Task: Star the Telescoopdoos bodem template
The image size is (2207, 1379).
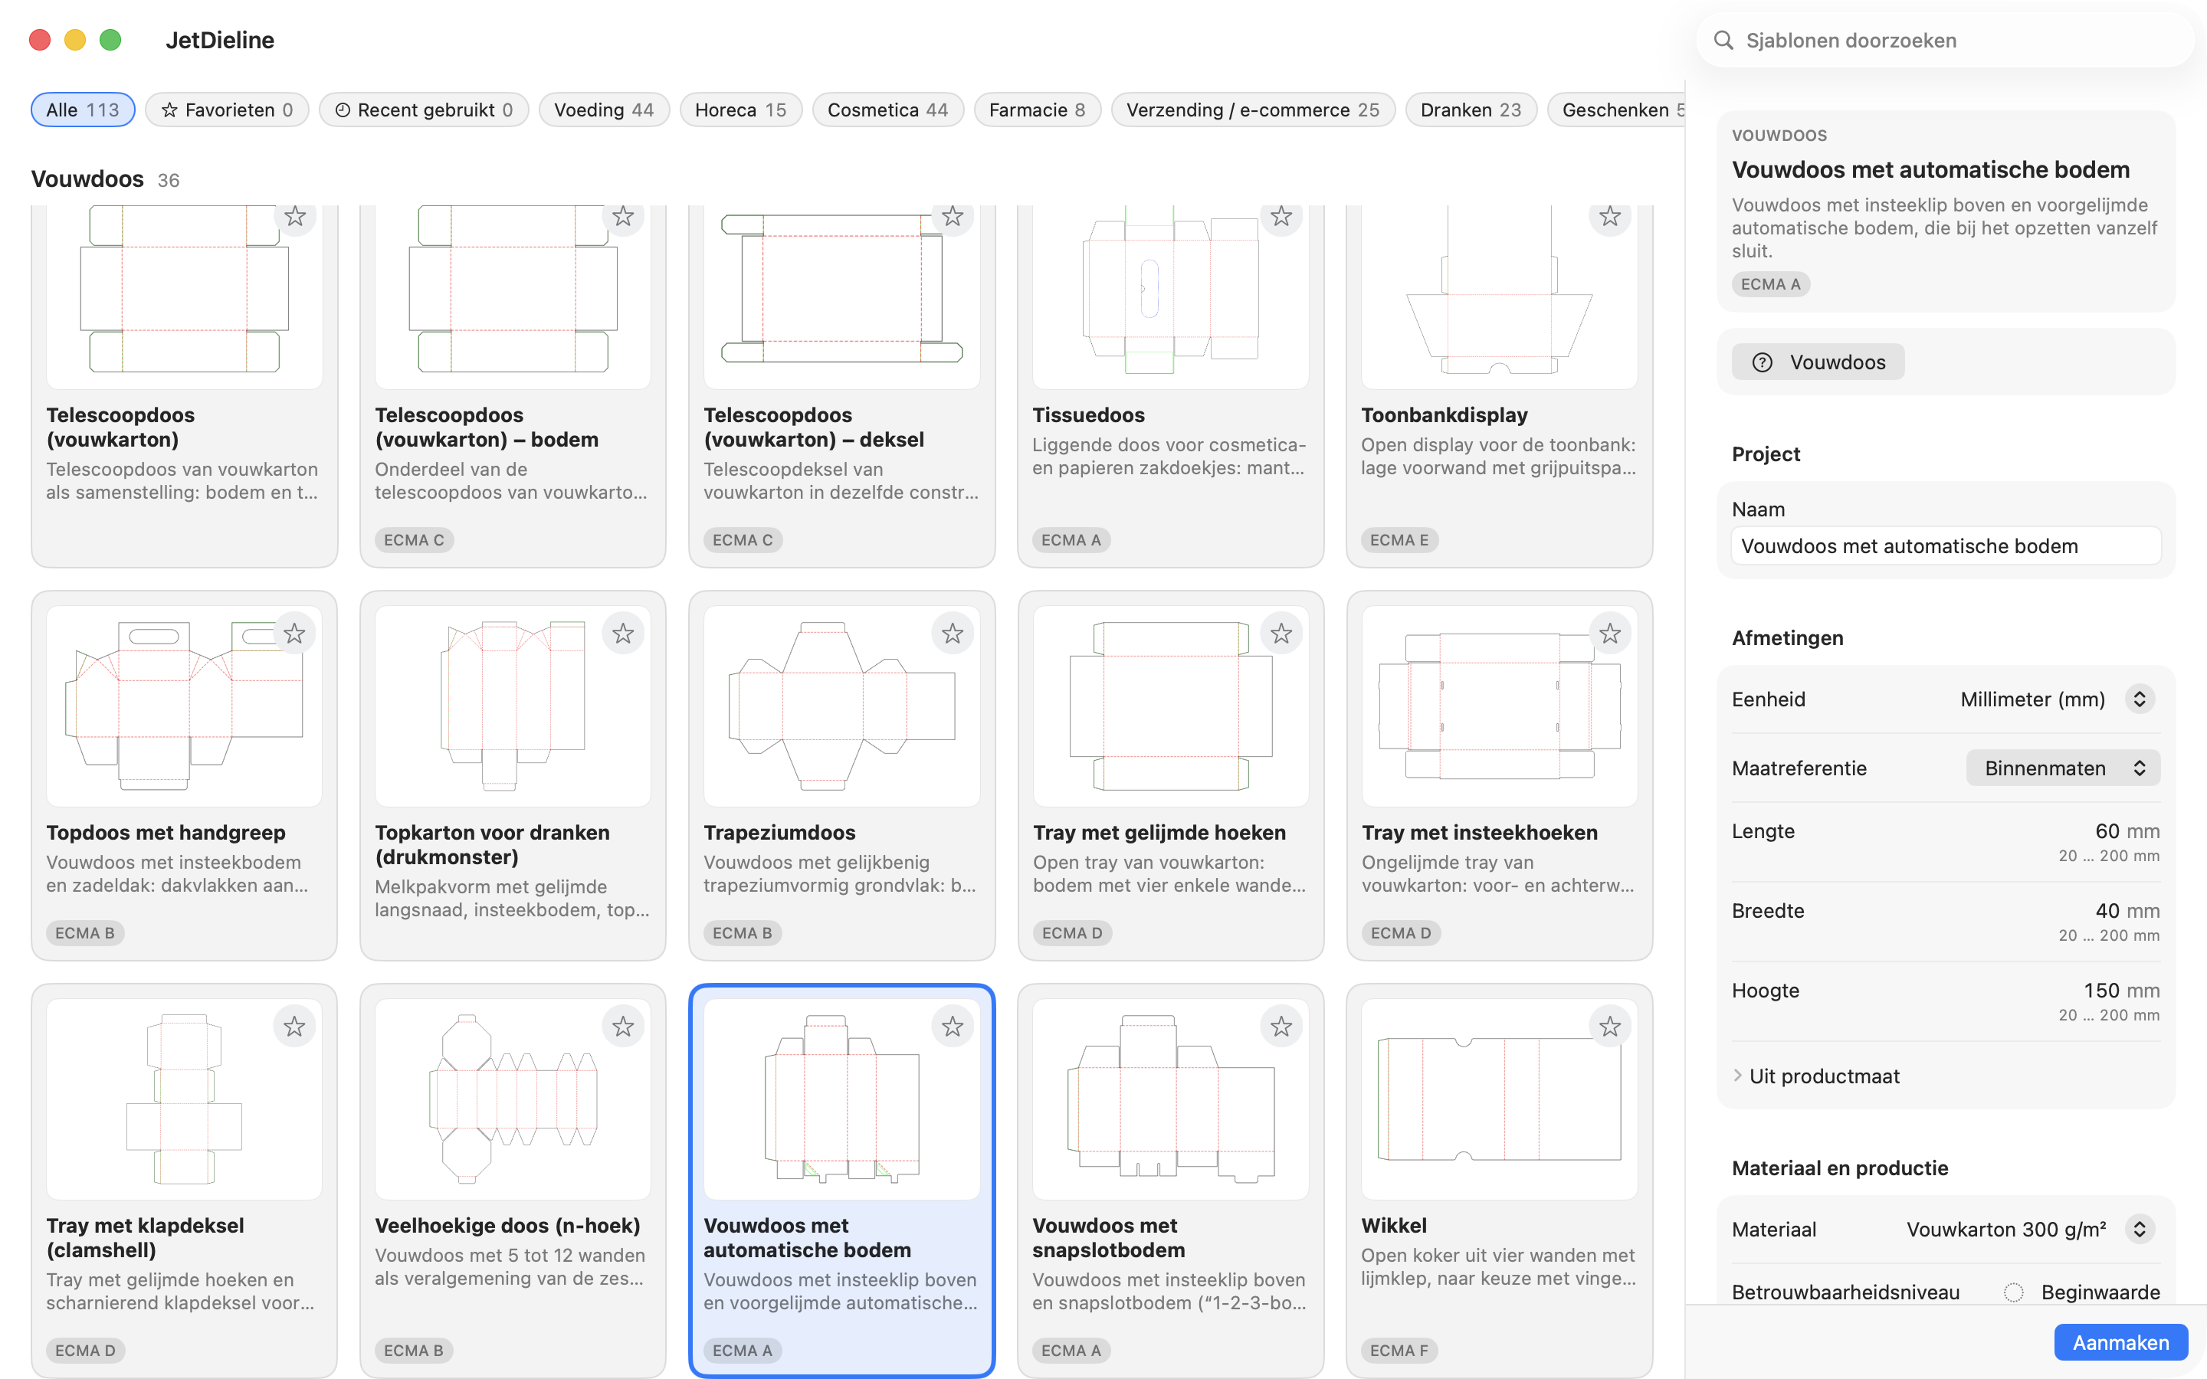Action: pos(623,217)
